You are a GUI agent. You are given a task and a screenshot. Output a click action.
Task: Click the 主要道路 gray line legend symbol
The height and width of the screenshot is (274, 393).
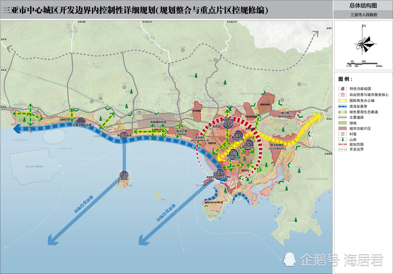(342, 117)
